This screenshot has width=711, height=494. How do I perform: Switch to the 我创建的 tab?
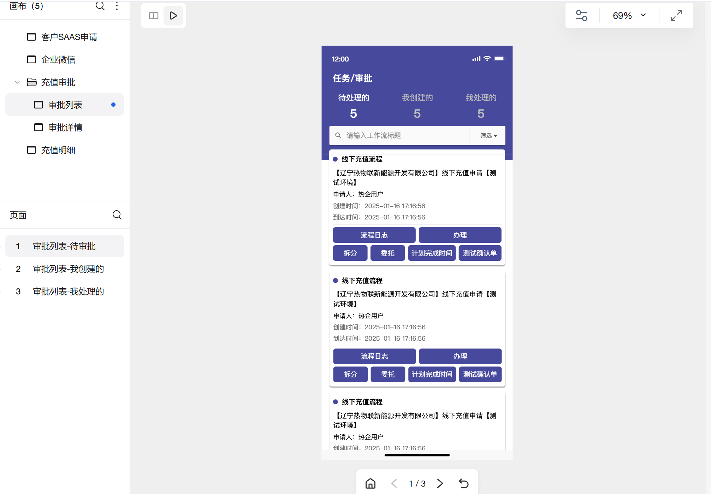[417, 98]
